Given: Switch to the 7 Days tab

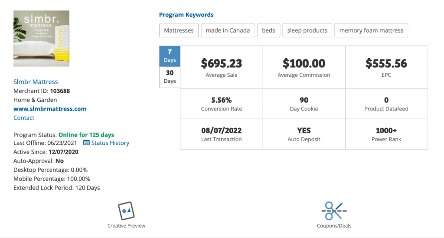Looking at the screenshot, I should (x=170, y=56).
